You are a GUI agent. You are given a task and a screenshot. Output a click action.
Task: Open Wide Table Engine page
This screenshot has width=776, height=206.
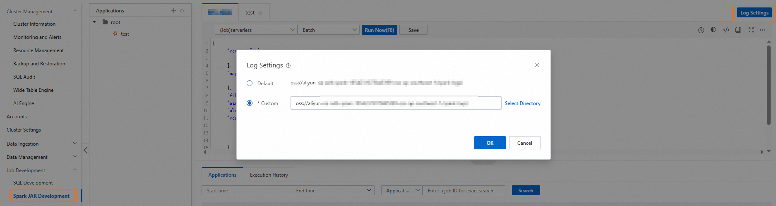(33, 90)
